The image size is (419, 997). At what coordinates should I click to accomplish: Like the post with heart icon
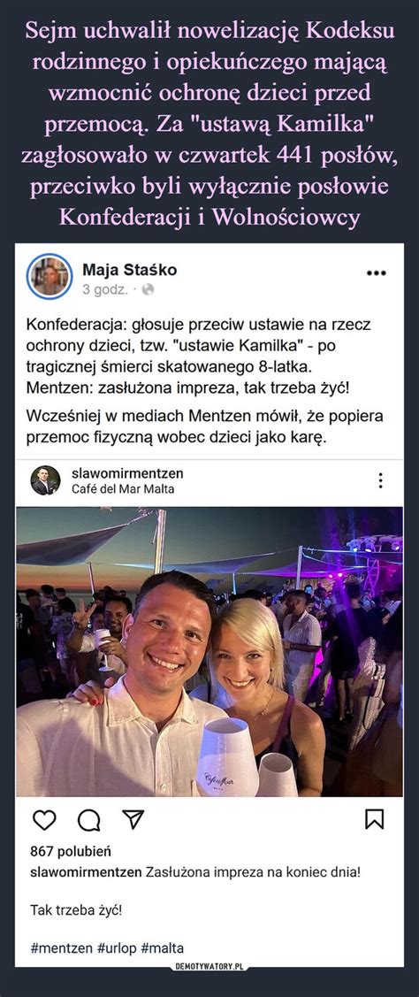(x=44, y=821)
